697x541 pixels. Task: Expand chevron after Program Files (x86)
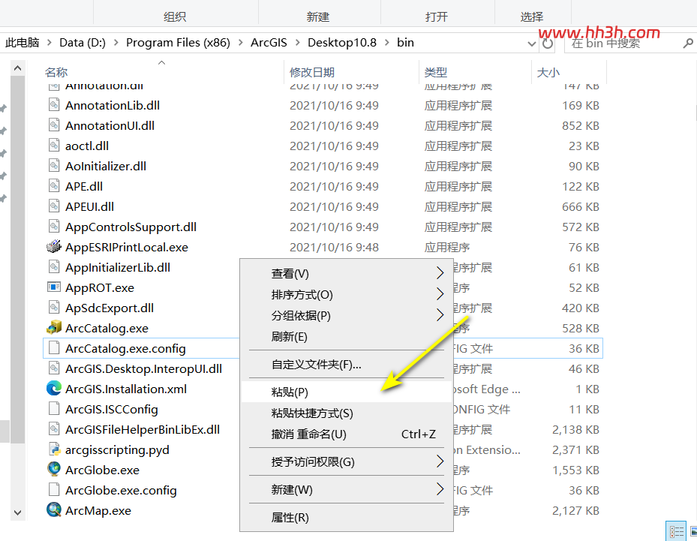pos(241,43)
